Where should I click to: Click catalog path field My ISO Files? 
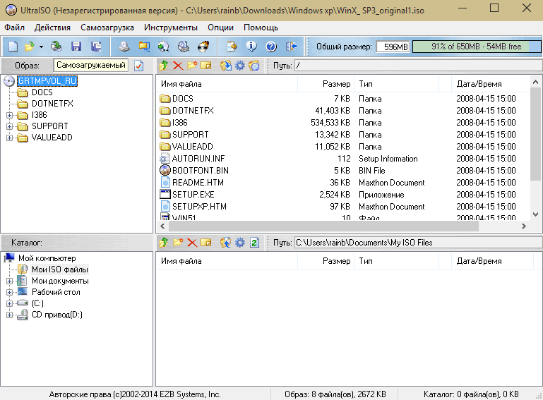click(x=418, y=243)
